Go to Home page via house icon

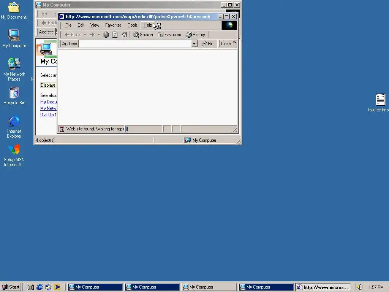click(x=124, y=35)
